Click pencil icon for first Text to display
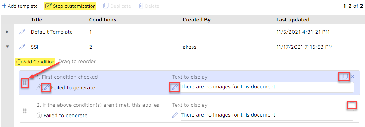The height and width of the screenshot is (127, 365). point(175,87)
